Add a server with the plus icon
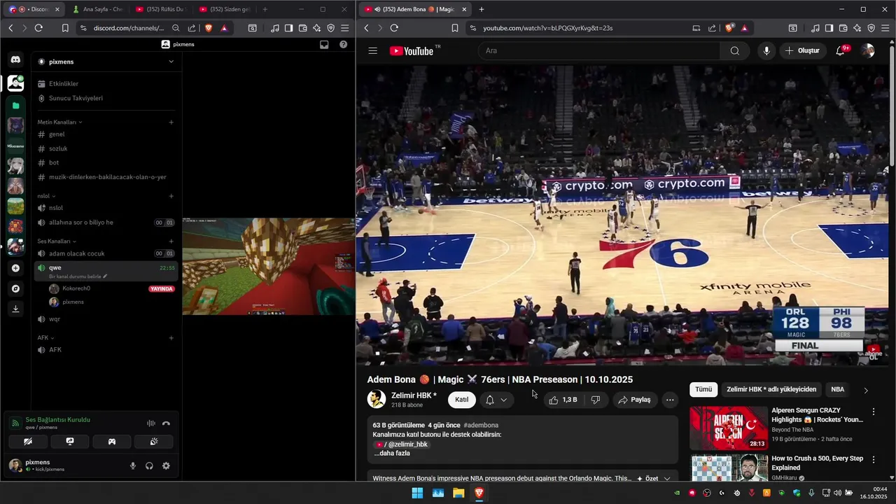 click(x=15, y=268)
